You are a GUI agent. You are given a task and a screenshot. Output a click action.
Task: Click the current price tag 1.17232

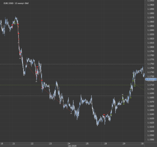[151, 79]
